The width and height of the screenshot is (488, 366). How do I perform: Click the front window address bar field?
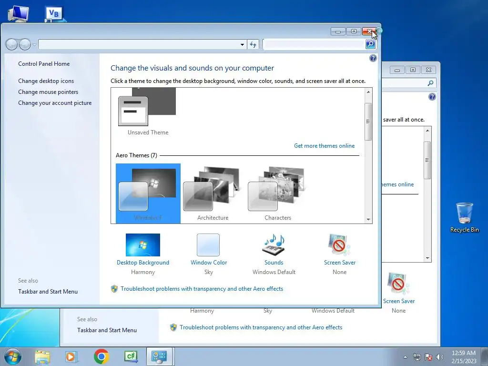139,44
